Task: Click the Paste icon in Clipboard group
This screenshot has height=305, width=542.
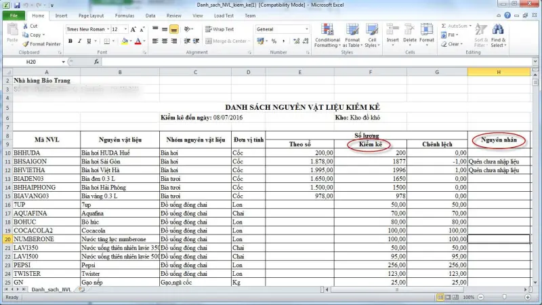Action: 12,30
